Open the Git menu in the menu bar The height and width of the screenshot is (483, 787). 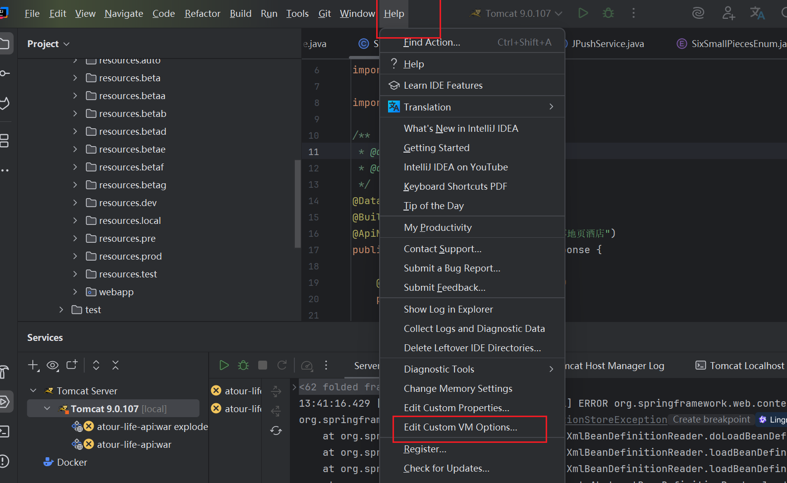click(x=325, y=13)
